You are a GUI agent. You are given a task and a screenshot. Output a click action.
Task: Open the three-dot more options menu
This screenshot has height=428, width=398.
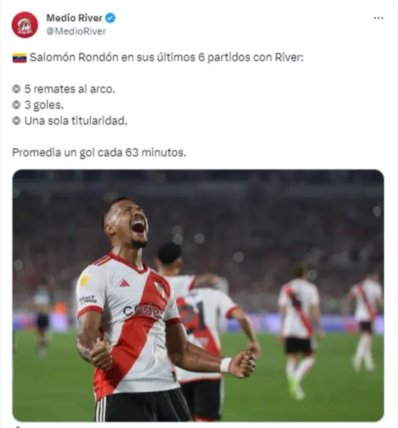(x=378, y=18)
